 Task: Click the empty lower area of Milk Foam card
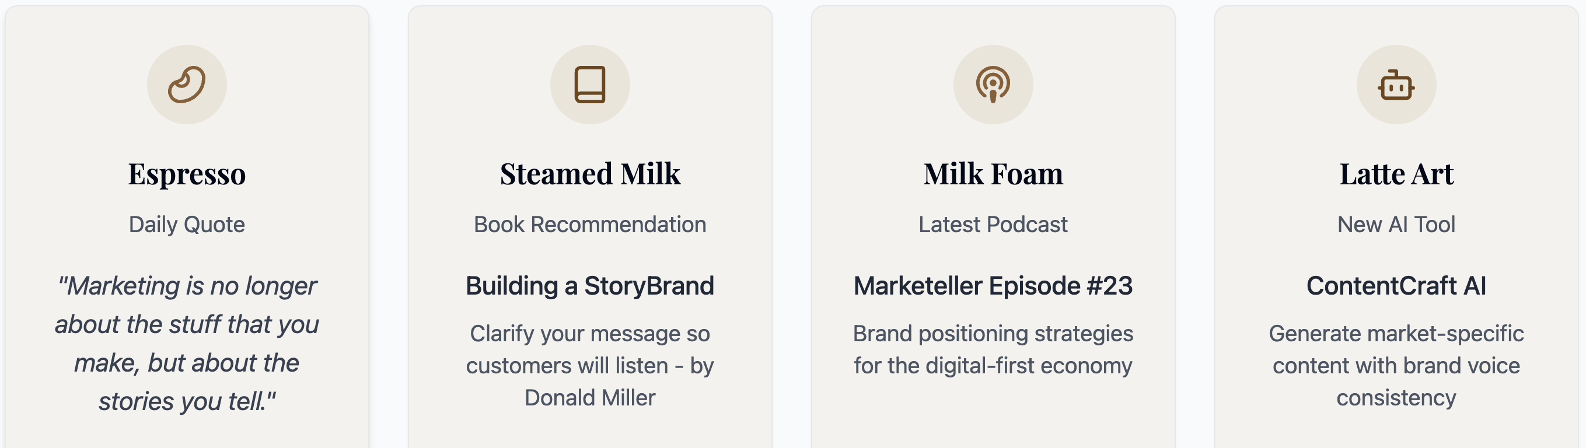[x=993, y=415]
